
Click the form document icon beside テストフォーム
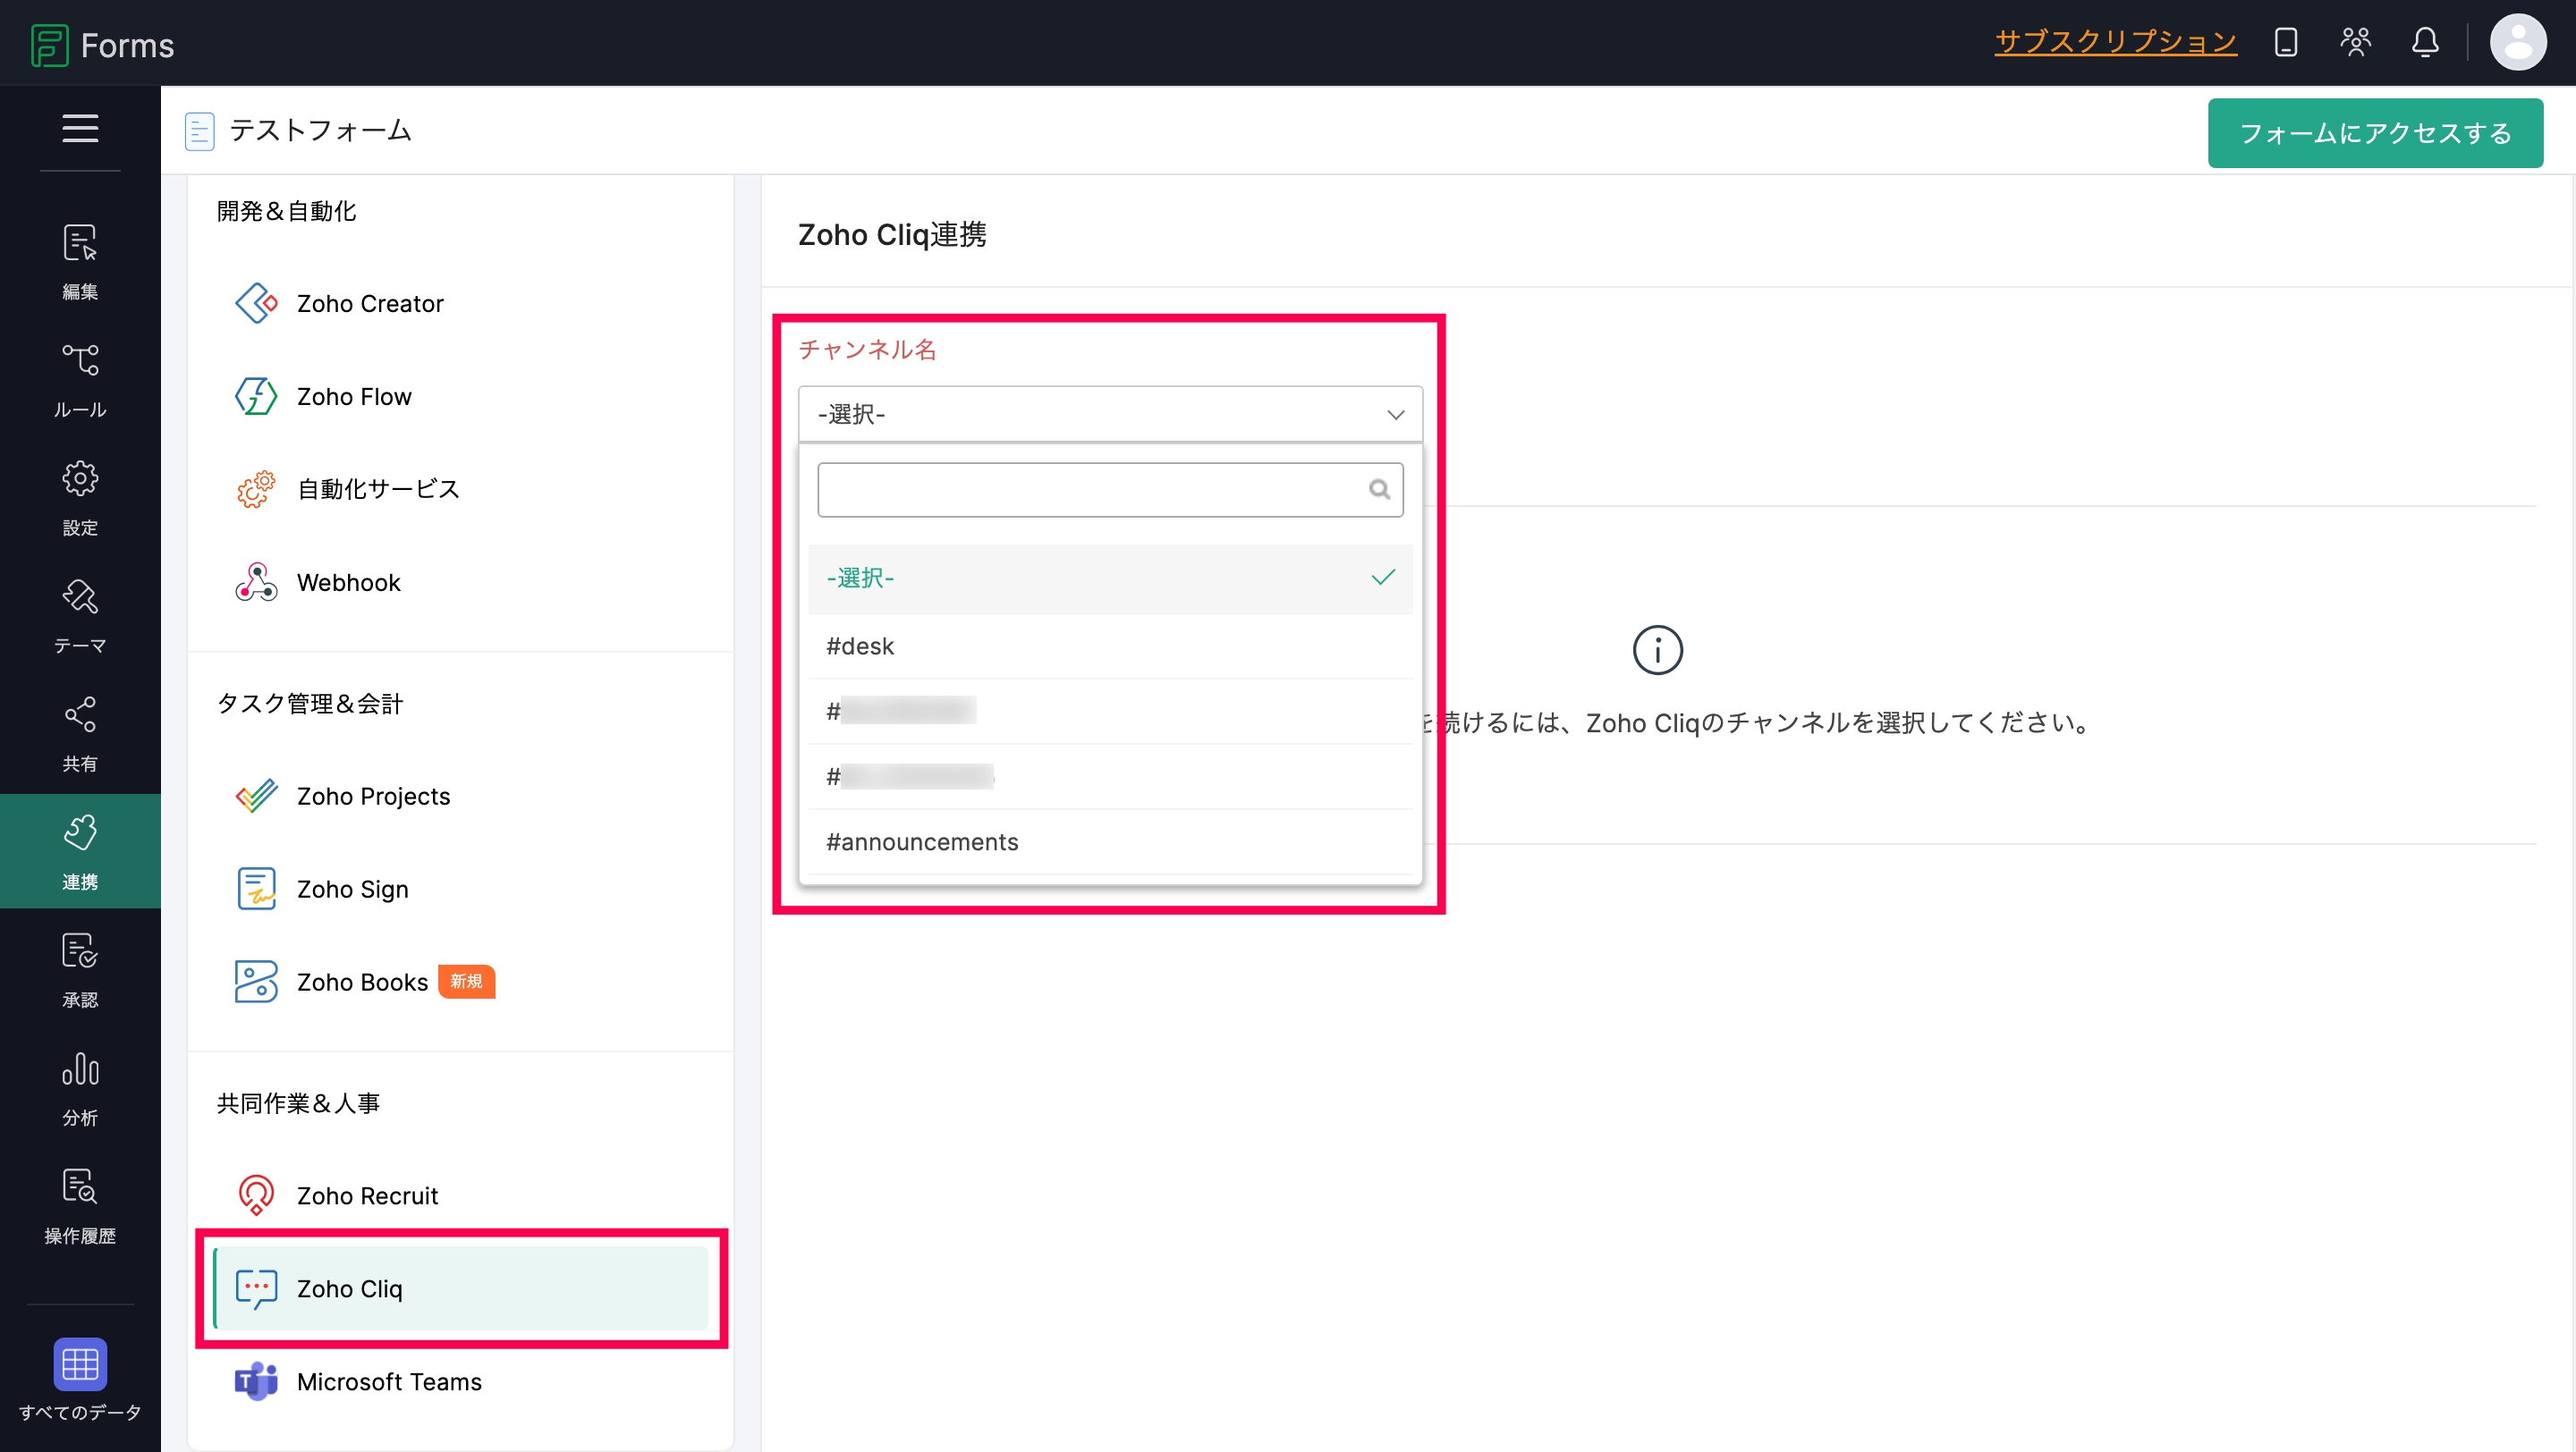pos(199,131)
